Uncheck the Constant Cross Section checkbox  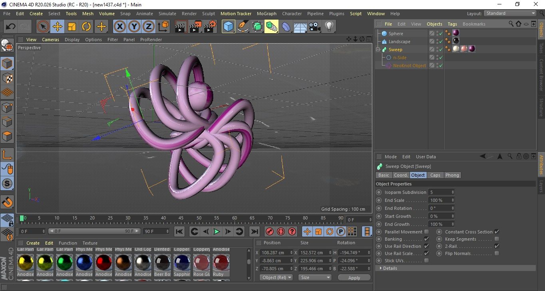[497, 232]
